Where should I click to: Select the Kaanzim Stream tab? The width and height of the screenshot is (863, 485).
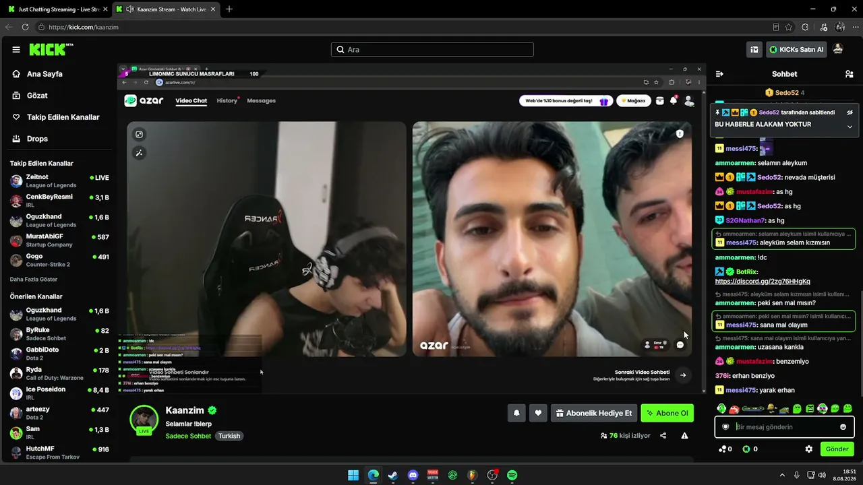[166, 9]
